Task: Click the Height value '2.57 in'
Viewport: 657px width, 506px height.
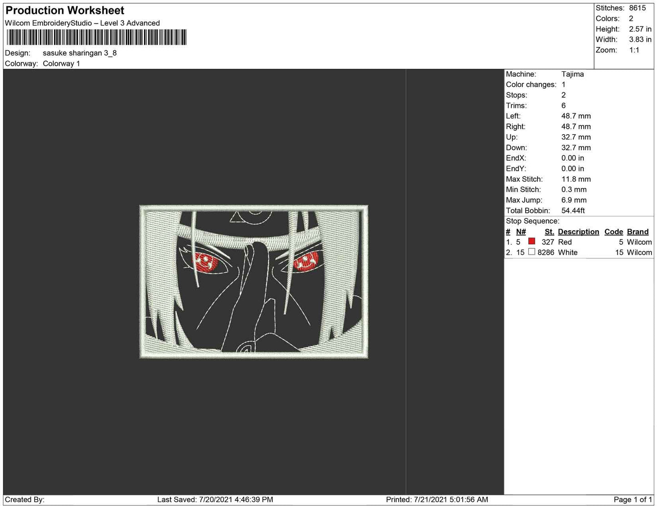Action: tap(640, 29)
